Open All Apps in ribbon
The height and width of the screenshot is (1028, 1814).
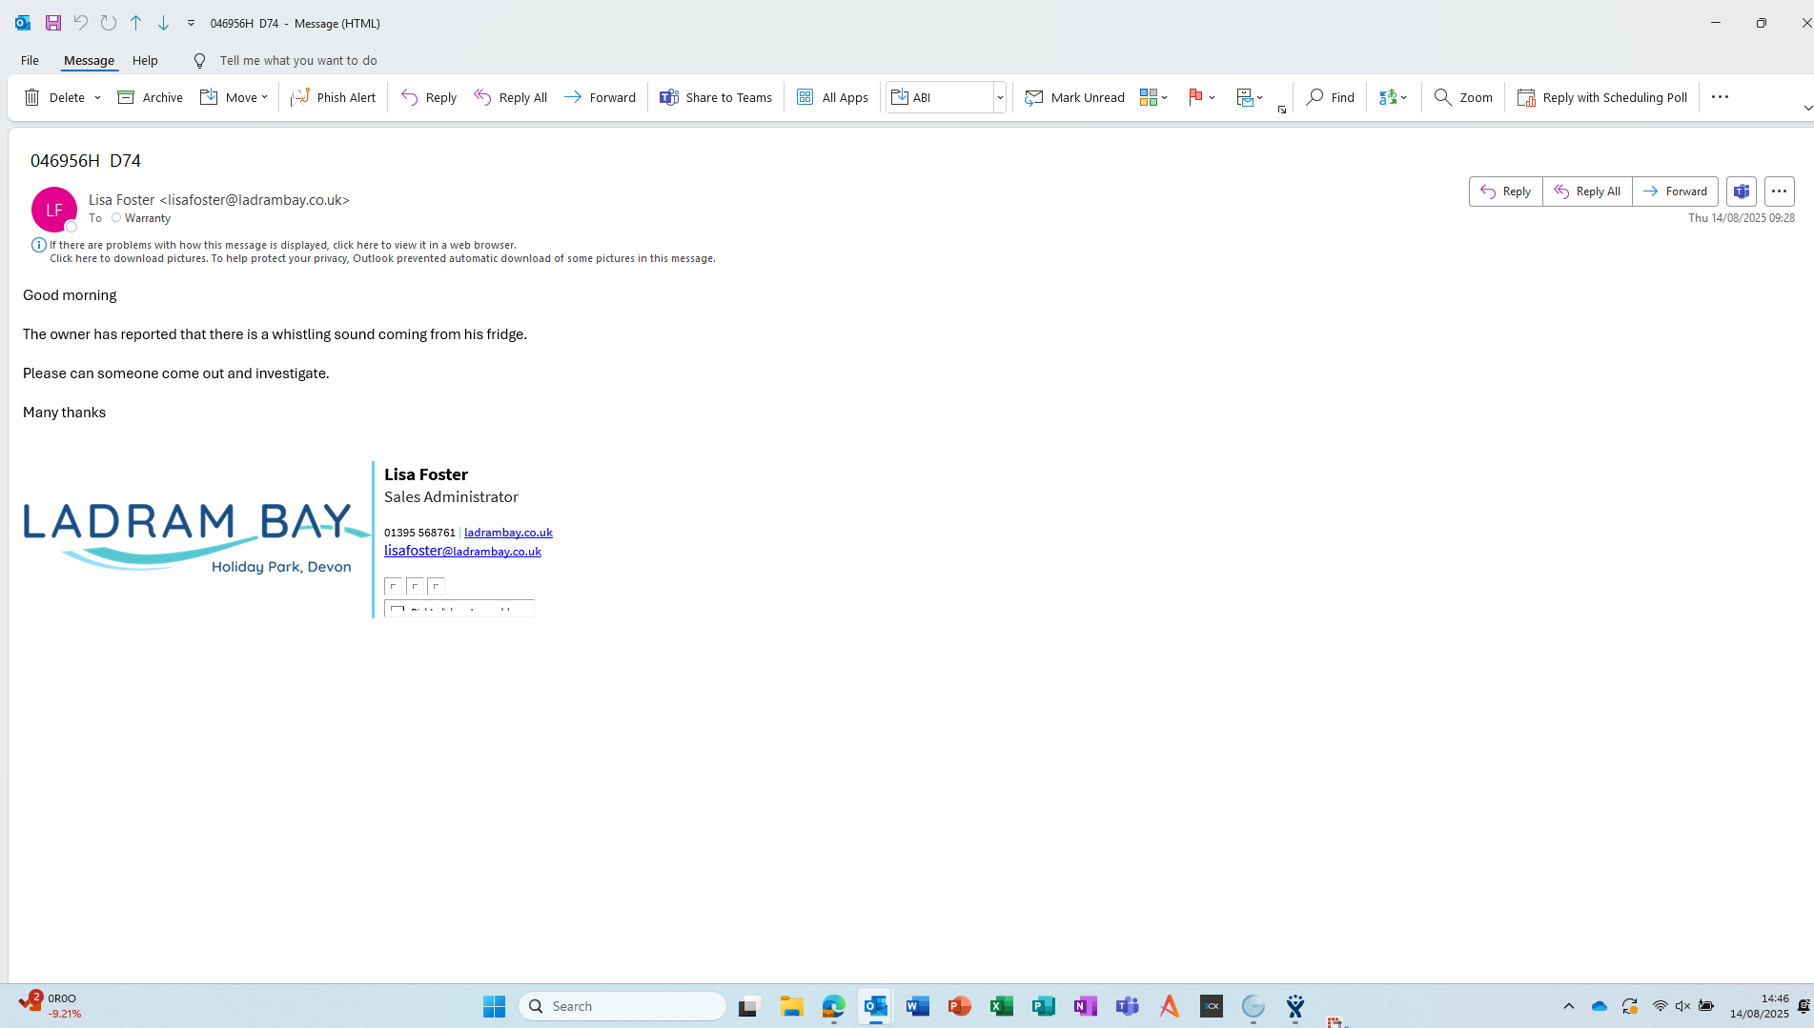[832, 97]
